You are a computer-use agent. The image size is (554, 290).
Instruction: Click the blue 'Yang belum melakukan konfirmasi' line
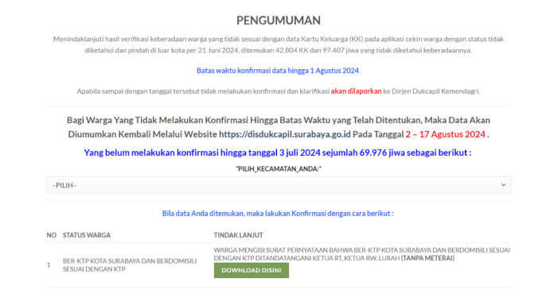278,153
